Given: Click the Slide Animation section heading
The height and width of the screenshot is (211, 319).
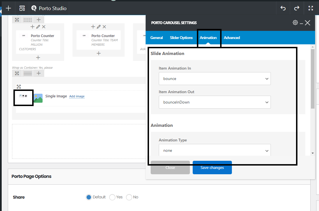Looking at the screenshot, I should (x=167, y=53).
